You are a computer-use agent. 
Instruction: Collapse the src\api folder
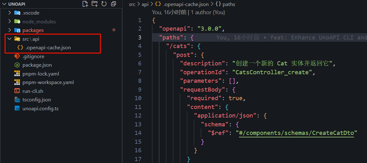point(9,39)
